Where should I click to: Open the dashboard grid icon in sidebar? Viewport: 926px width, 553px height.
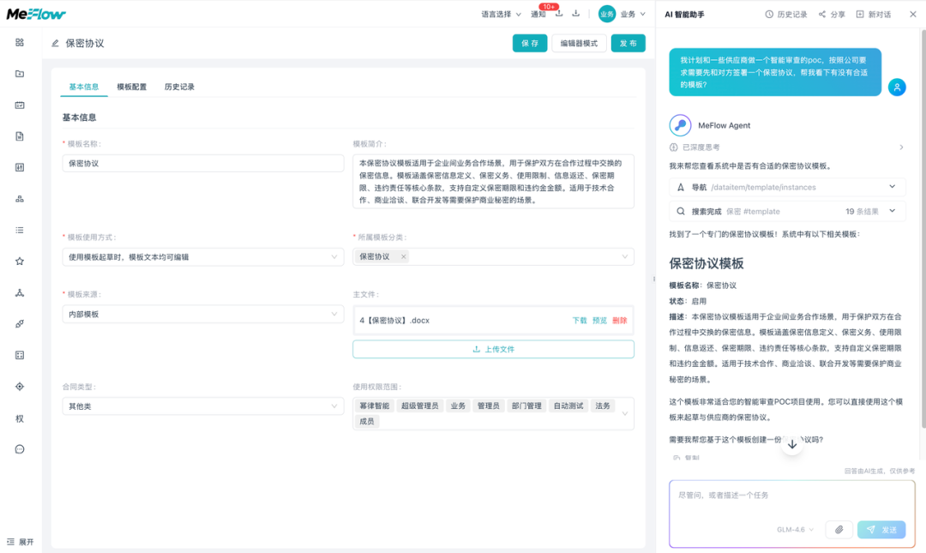coord(20,43)
